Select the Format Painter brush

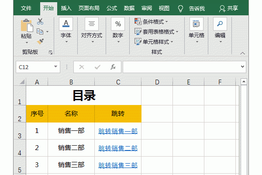point(40,42)
